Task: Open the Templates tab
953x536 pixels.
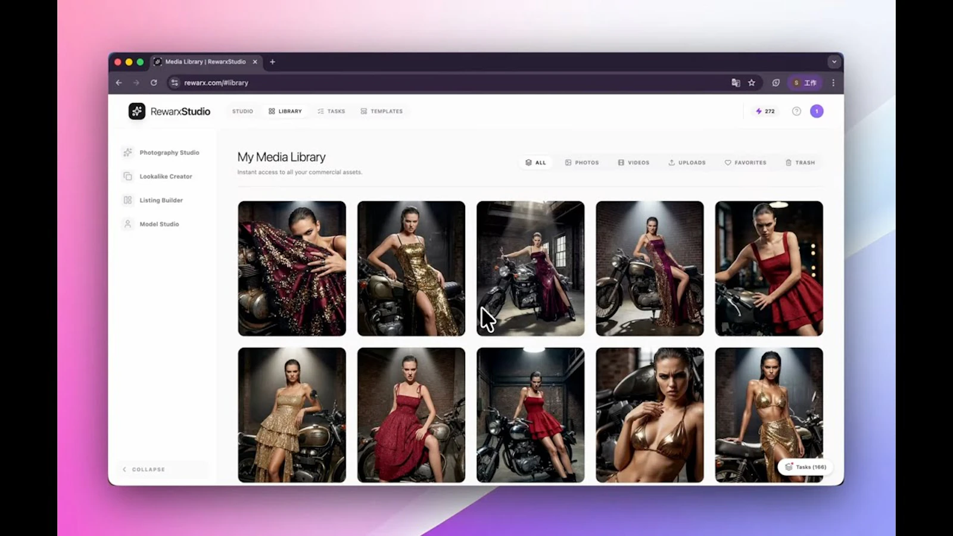Action: coord(382,111)
